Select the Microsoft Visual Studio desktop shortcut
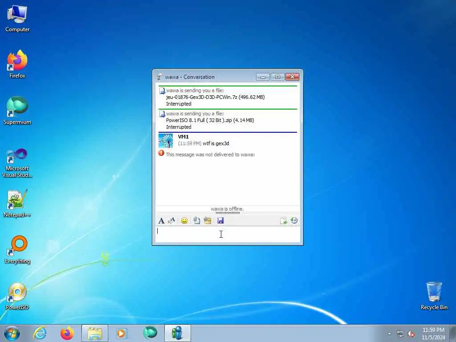The image size is (456, 342). point(17,163)
